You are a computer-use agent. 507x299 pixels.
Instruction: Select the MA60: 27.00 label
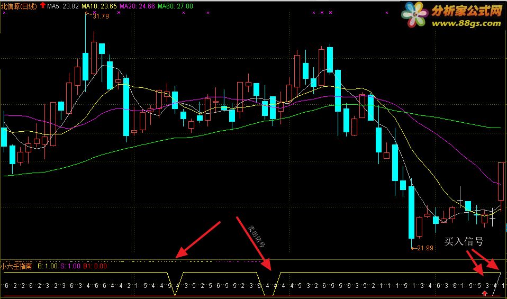click(175, 6)
